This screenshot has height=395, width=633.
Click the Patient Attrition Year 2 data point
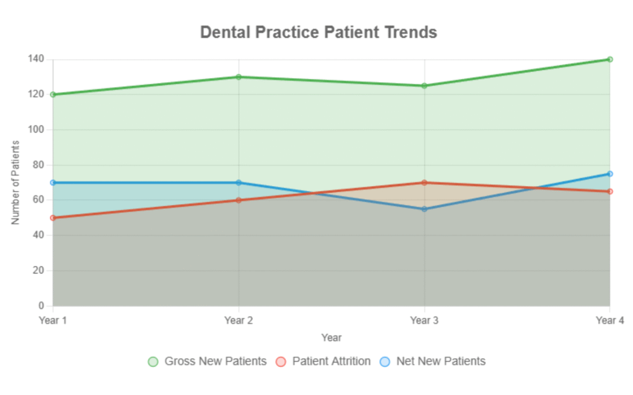[x=239, y=200]
